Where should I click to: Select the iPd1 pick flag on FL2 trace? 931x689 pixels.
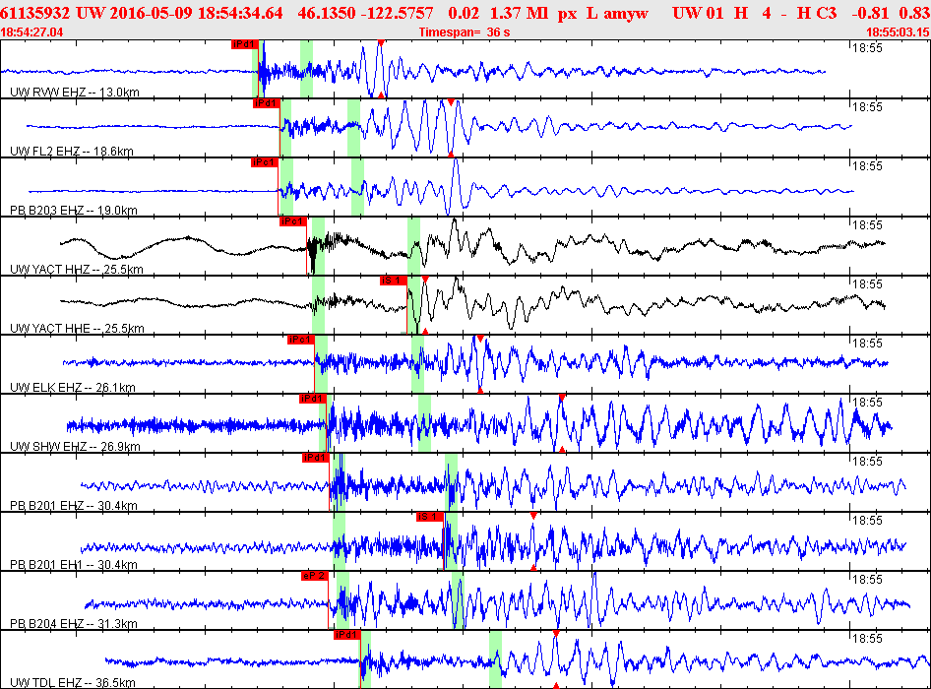pos(266,103)
